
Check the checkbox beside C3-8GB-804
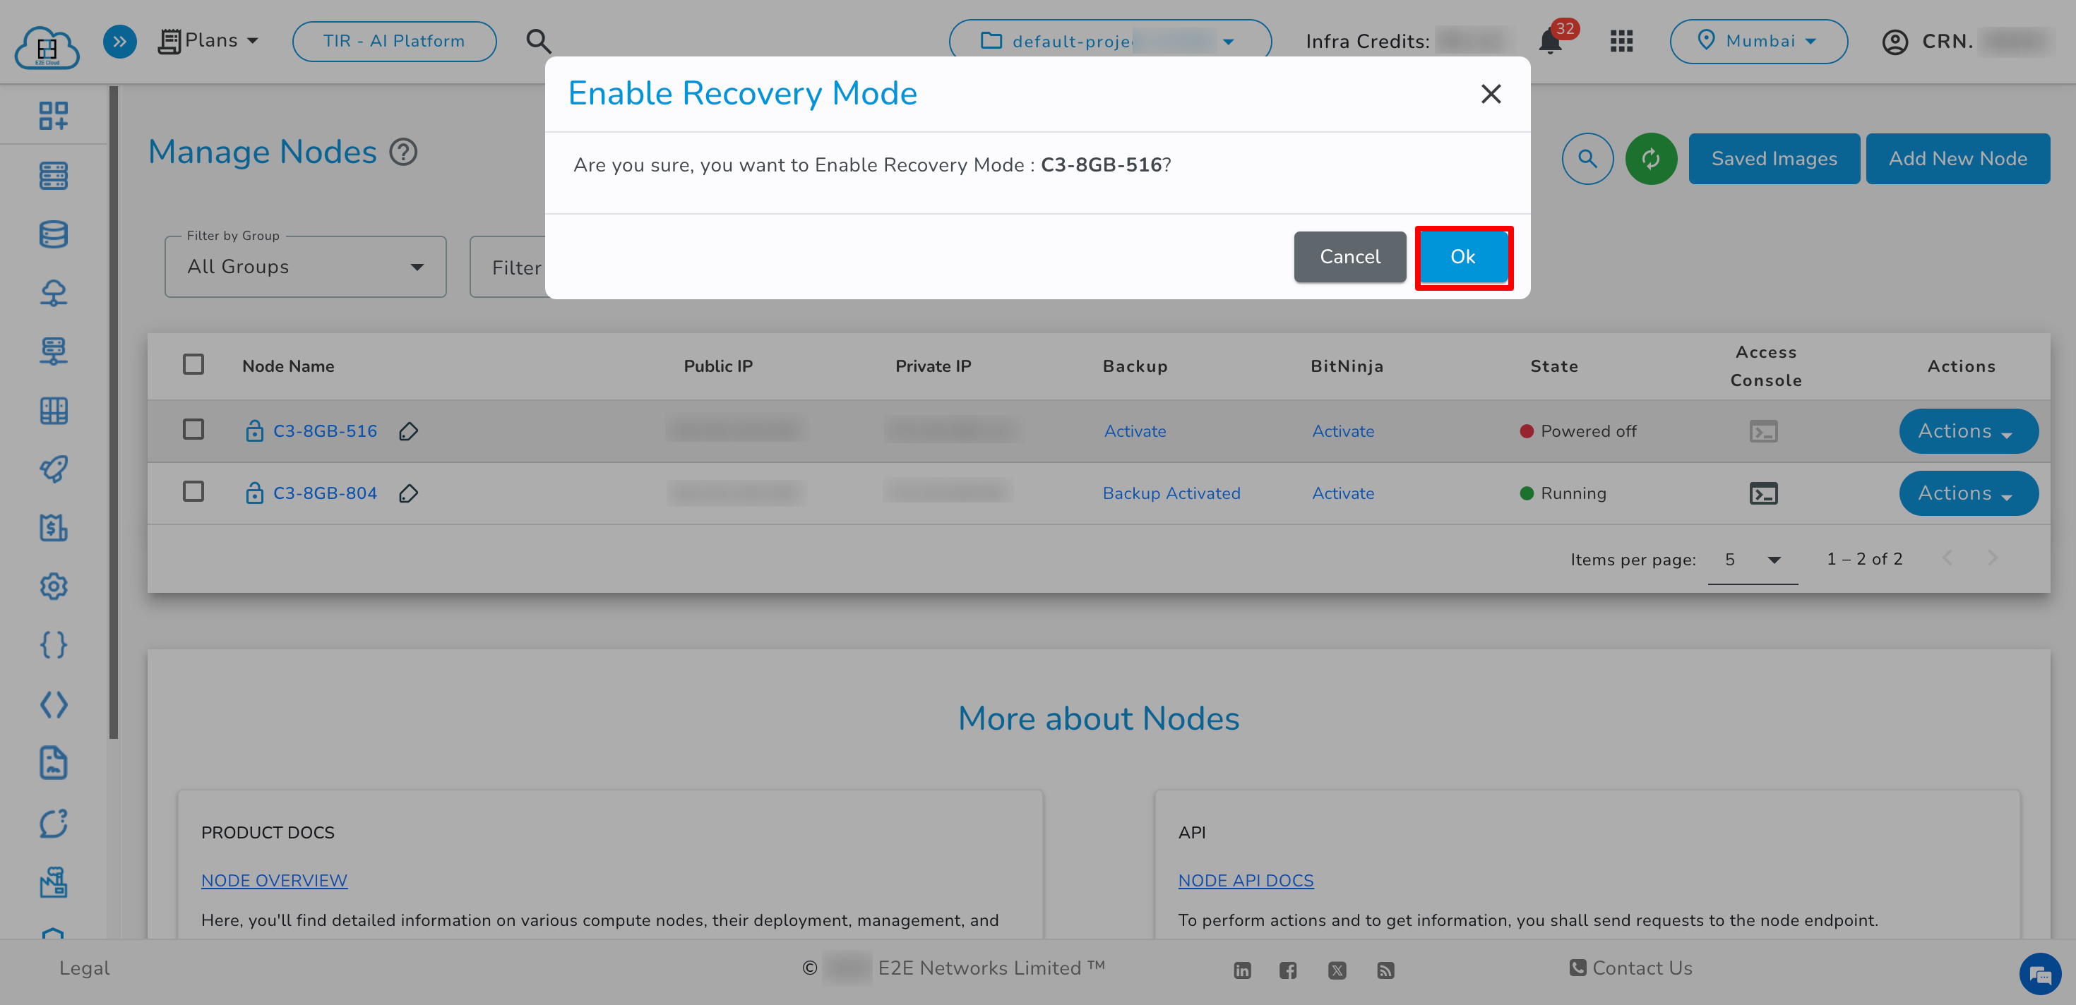(193, 492)
